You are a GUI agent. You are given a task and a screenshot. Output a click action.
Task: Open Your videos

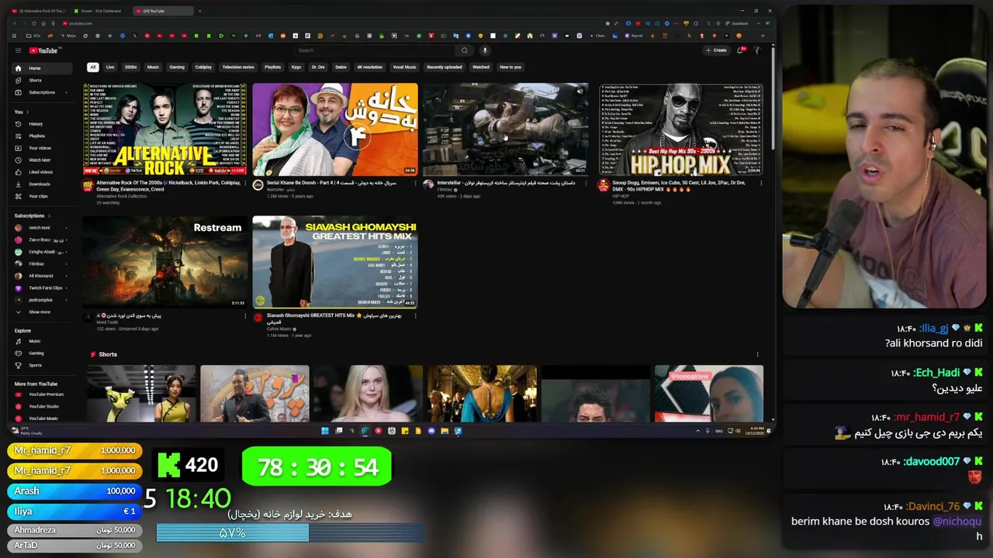pyautogui.click(x=41, y=148)
